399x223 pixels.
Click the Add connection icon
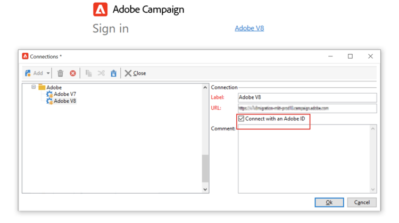28,73
